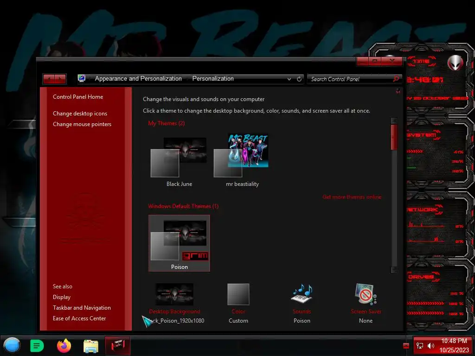Image resolution: width=475 pixels, height=356 pixels.
Task: Click the My Themes (2) heading
Action: pos(167,123)
